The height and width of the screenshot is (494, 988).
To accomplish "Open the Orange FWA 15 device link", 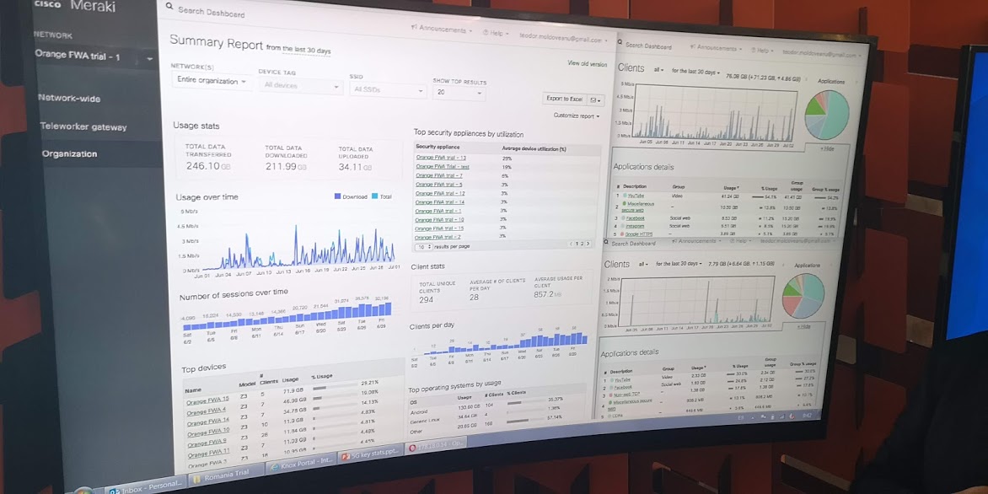I will click(x=207, y=401).
